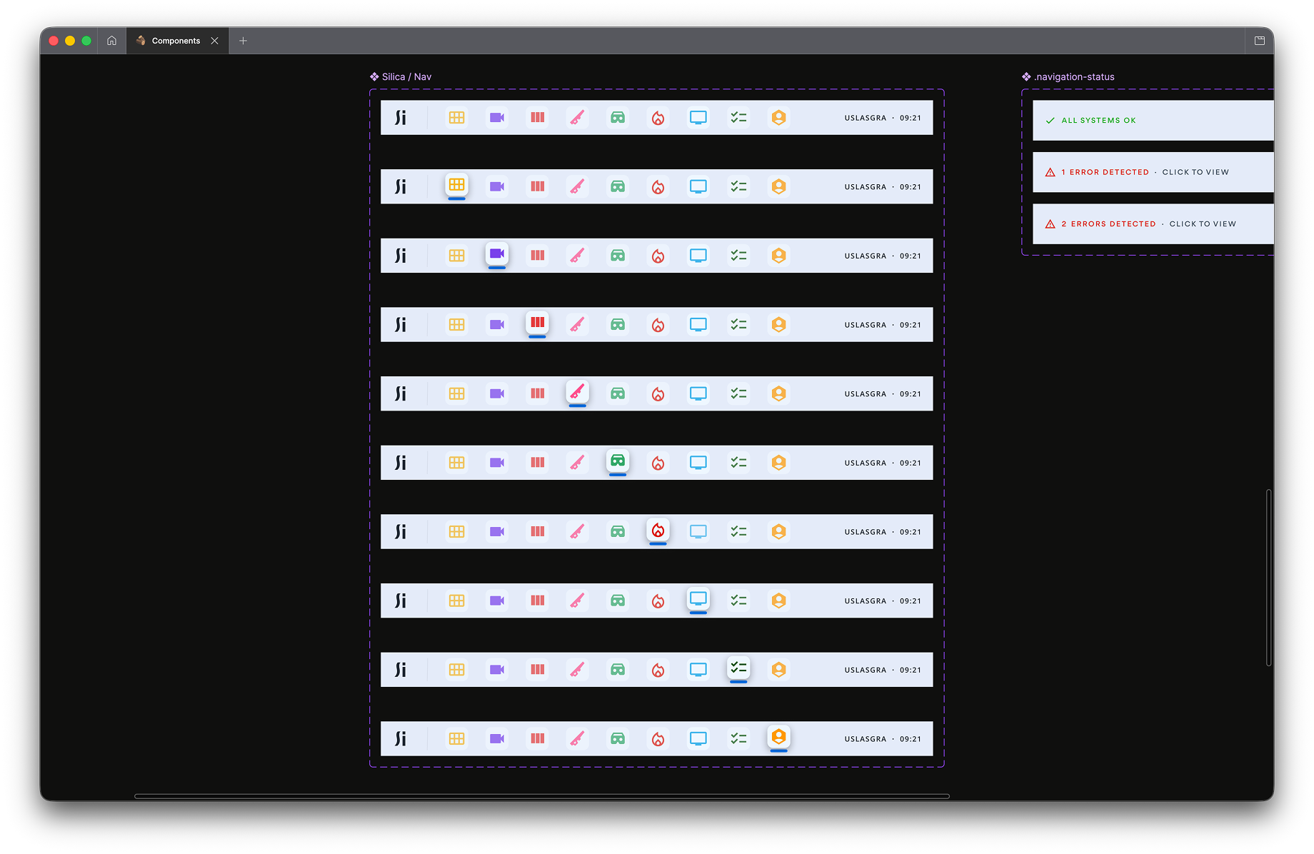Select the highlighted blue monitor icon
The image size is (1314, 854).
(x=698, y=599)
